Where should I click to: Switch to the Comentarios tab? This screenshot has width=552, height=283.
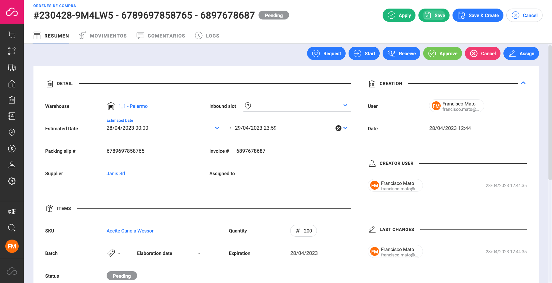point(161,36)
